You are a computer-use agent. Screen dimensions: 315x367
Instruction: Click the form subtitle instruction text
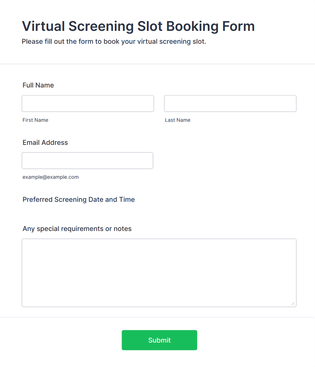(114, 42)
